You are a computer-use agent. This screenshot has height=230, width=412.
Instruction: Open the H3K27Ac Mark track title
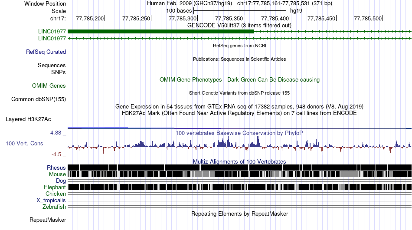239,113
